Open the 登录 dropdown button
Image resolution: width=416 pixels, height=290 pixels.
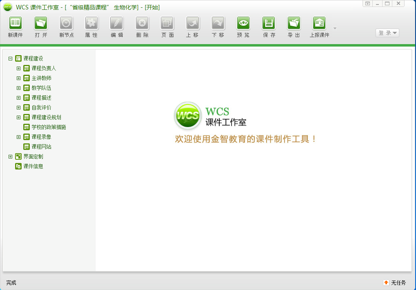tap(387, 33)
